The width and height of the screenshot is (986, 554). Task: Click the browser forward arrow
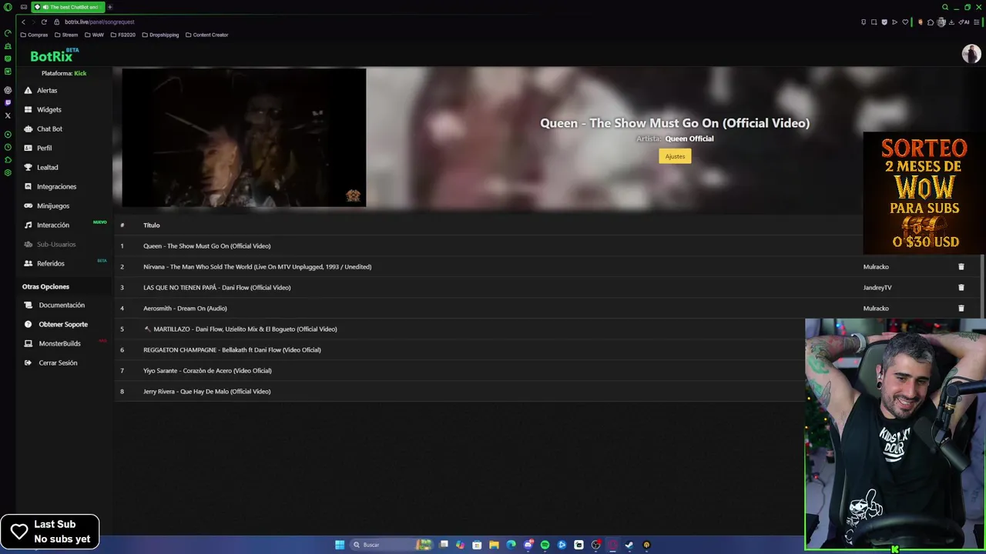click(33, 22)
